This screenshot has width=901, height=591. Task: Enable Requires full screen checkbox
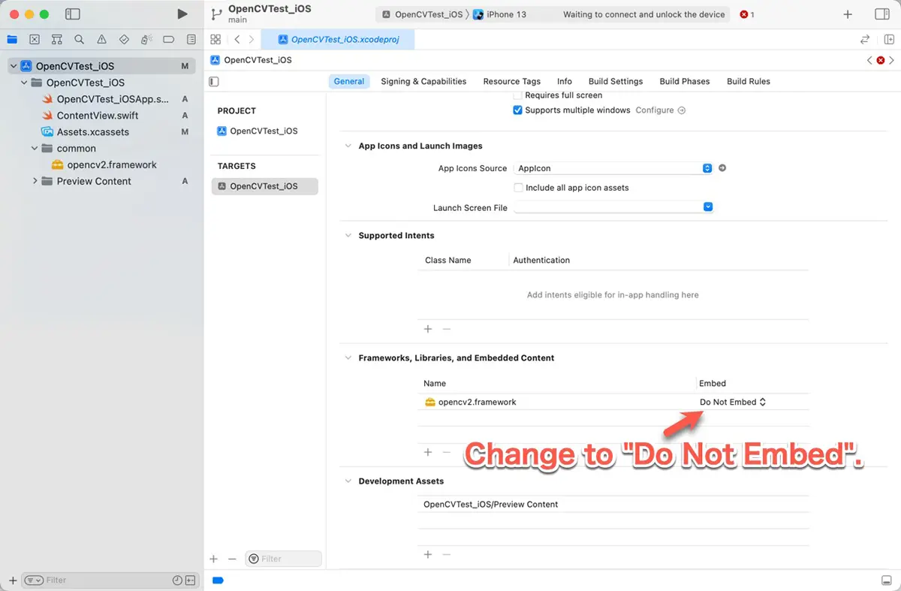coord(517,95)
